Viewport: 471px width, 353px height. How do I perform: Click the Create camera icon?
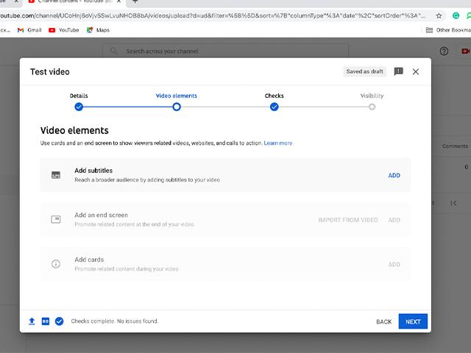pos(465,51)
